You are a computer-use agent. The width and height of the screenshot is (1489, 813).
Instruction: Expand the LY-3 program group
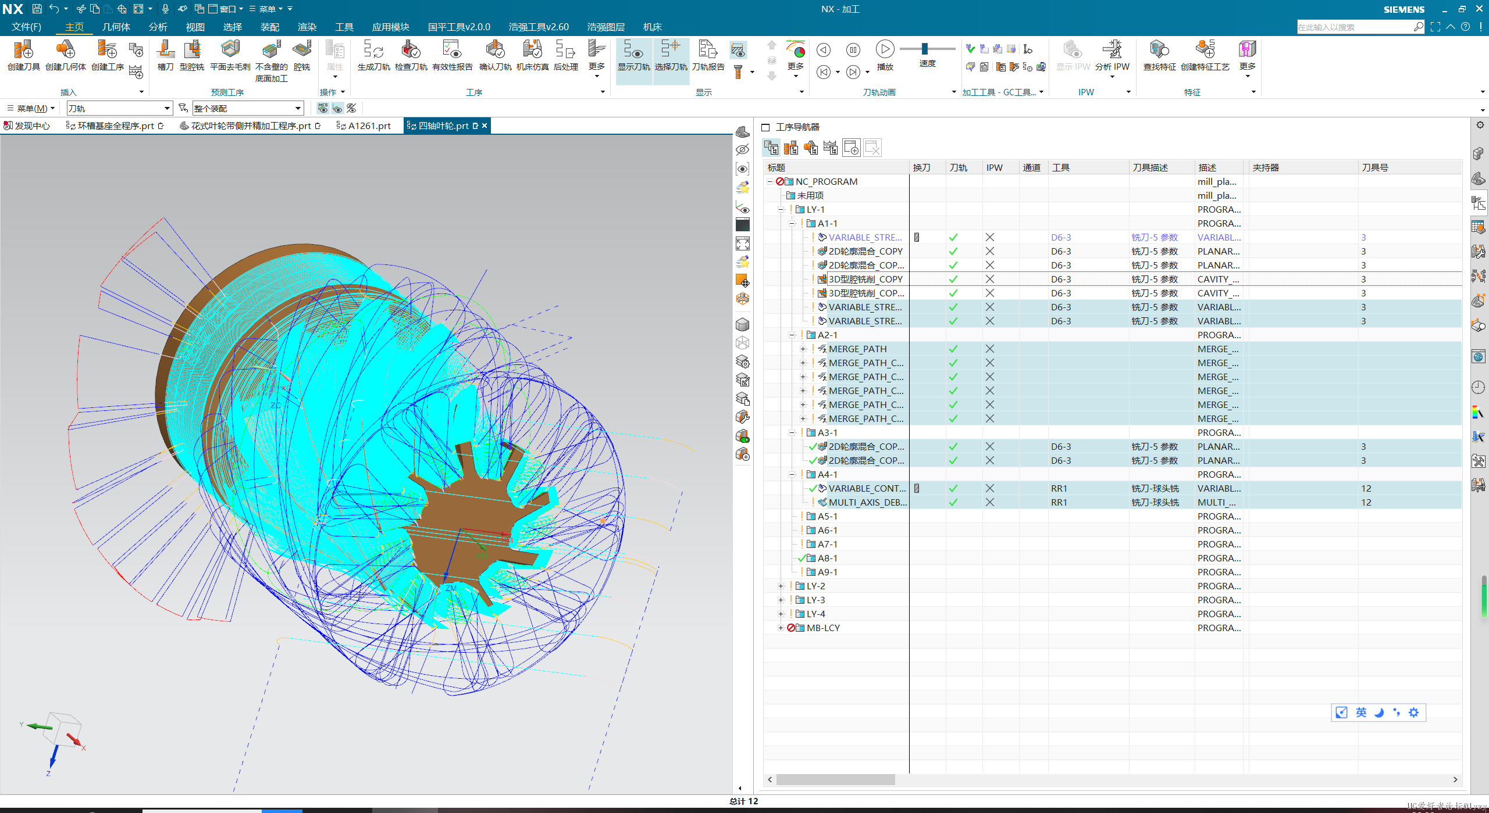pos(781,600)
